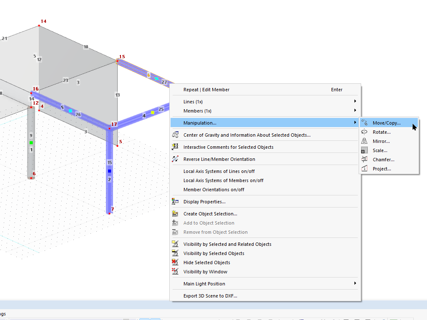This screenshot has width=427, height=320.
Task: Click node 17 at the beam junction
Action: [x=110, y=128]
